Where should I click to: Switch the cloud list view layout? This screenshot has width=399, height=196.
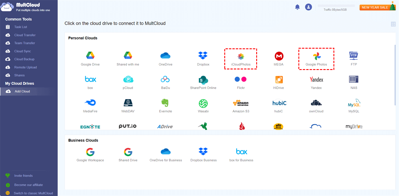tap(393, 24)
